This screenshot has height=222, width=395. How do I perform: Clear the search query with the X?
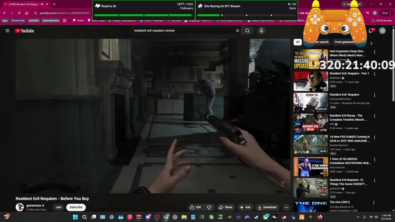click(x=238, y=31)
